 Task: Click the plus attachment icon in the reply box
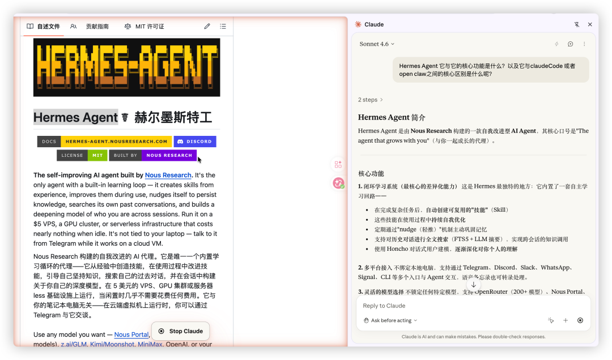(565, 320)
